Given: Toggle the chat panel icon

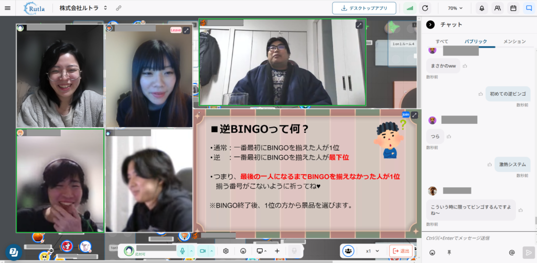Looking at the screenshot, I should (529, 8).
